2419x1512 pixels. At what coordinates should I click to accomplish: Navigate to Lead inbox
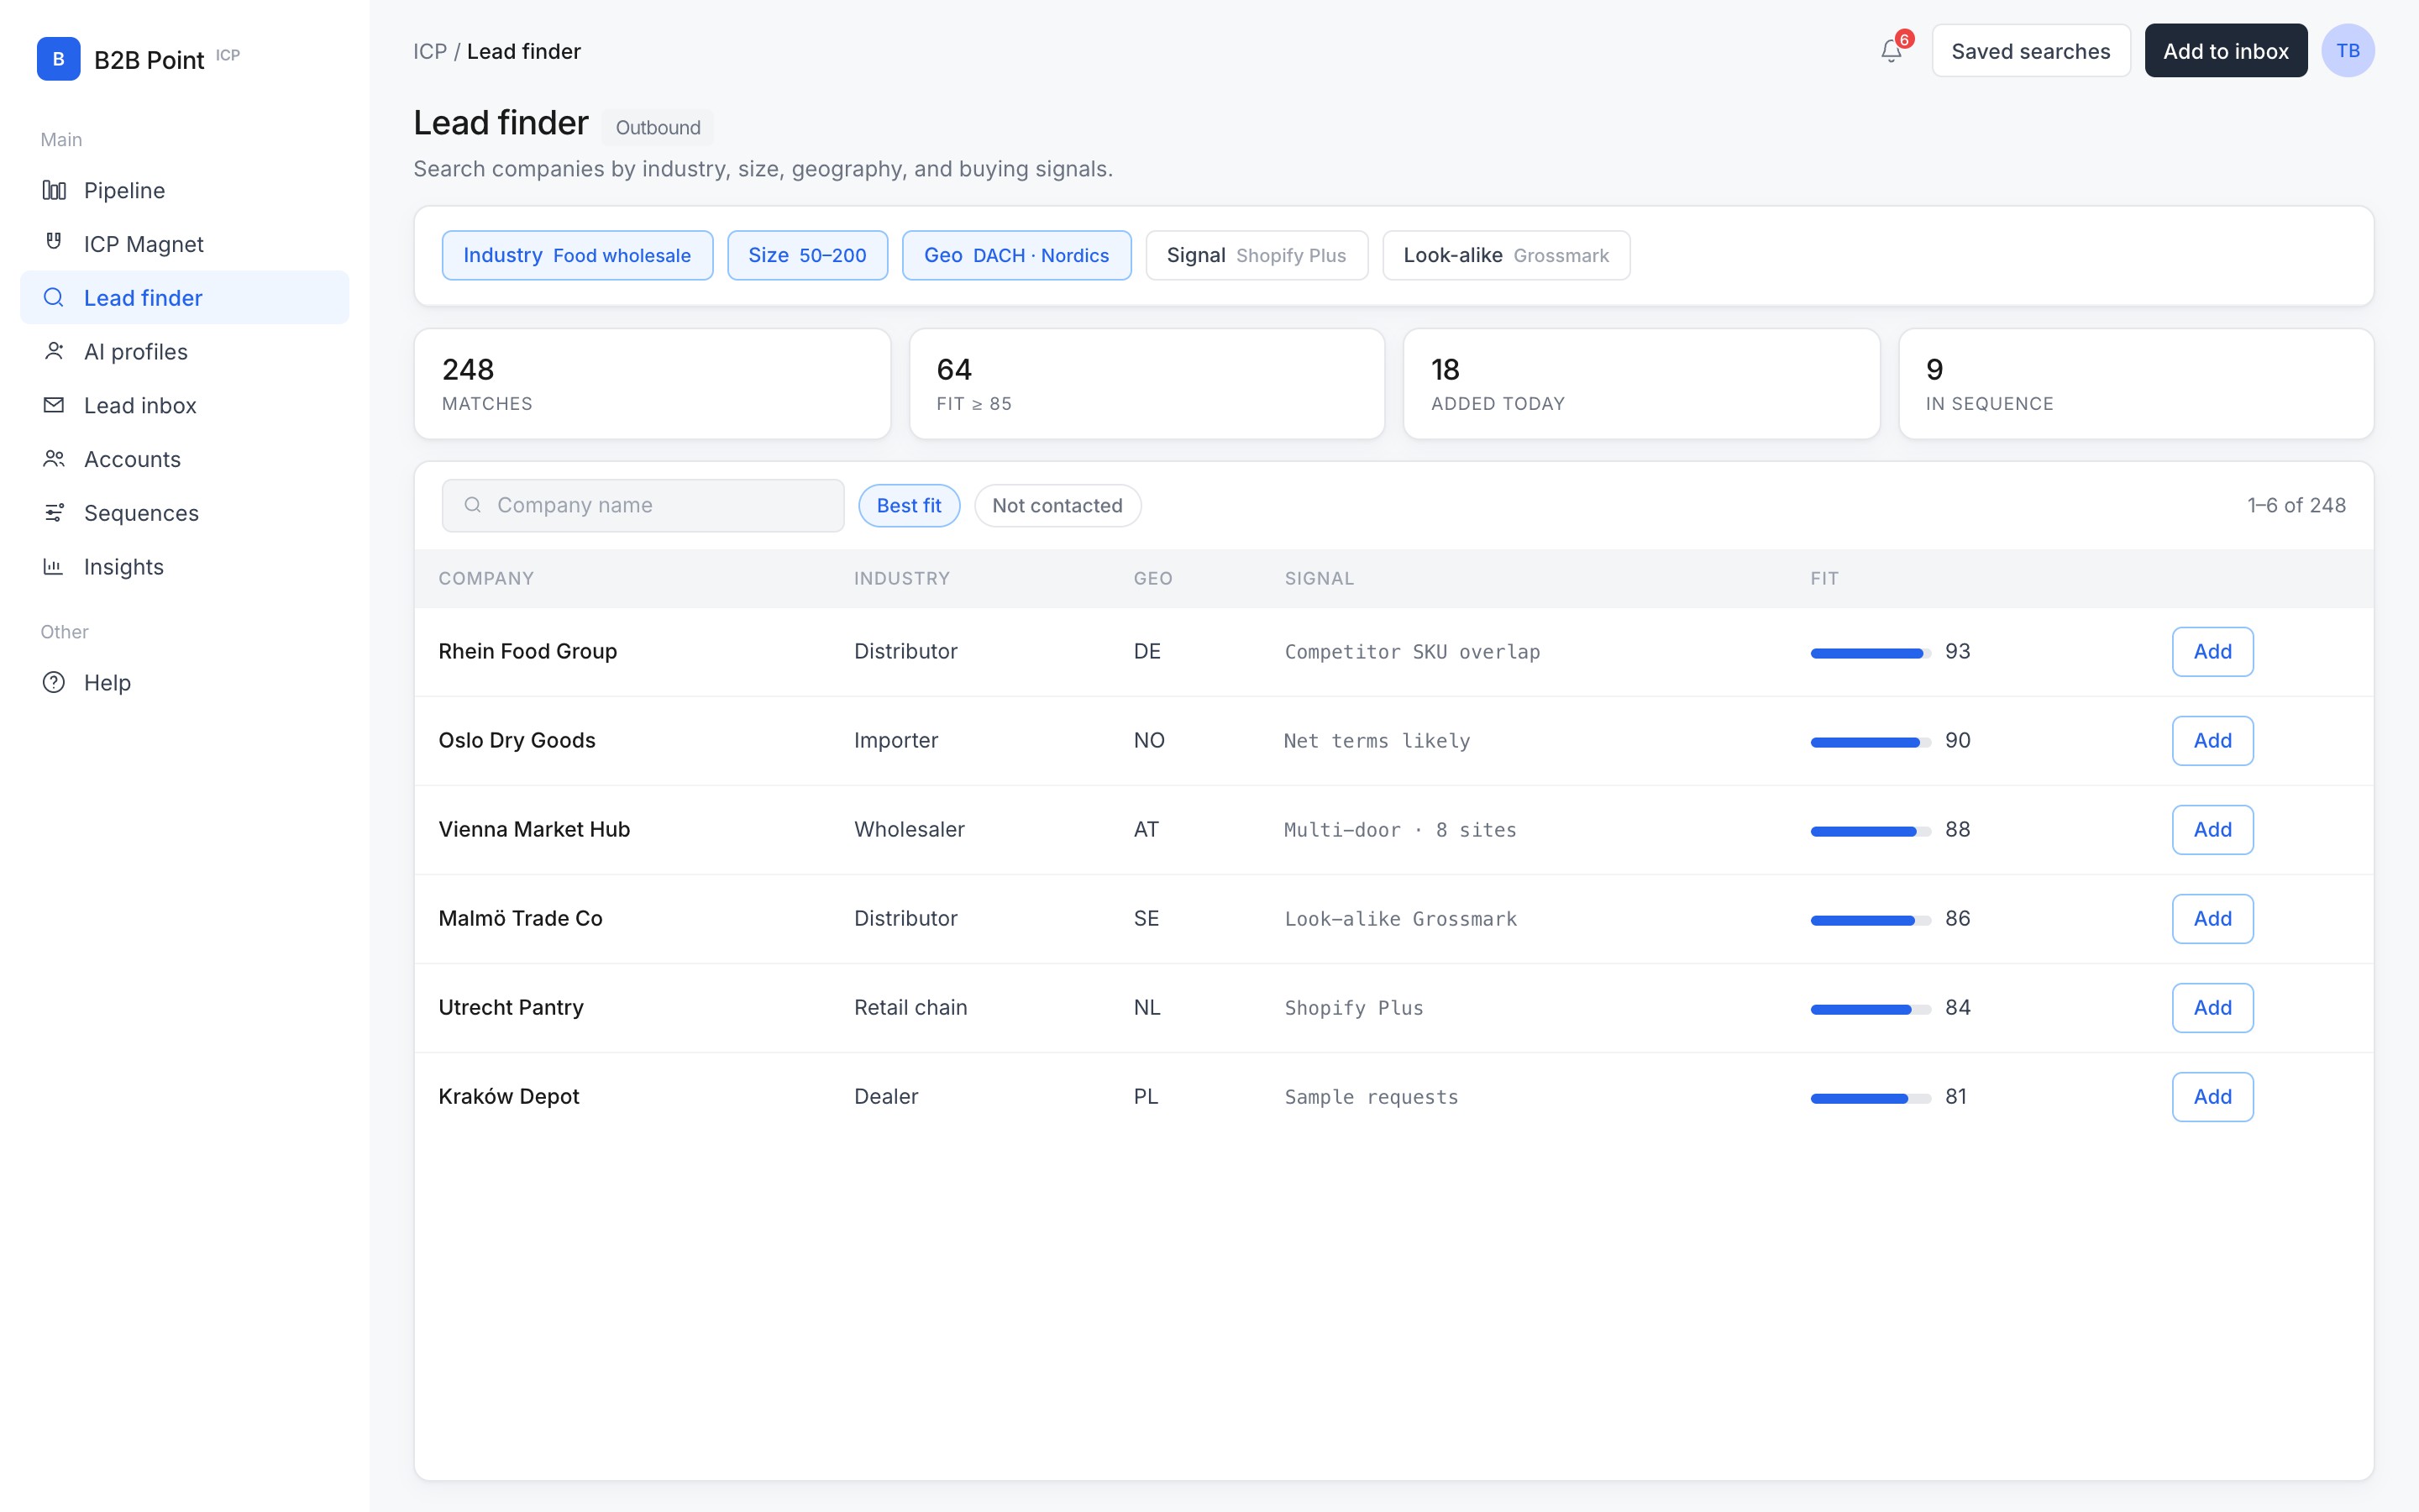coord(185,405)
